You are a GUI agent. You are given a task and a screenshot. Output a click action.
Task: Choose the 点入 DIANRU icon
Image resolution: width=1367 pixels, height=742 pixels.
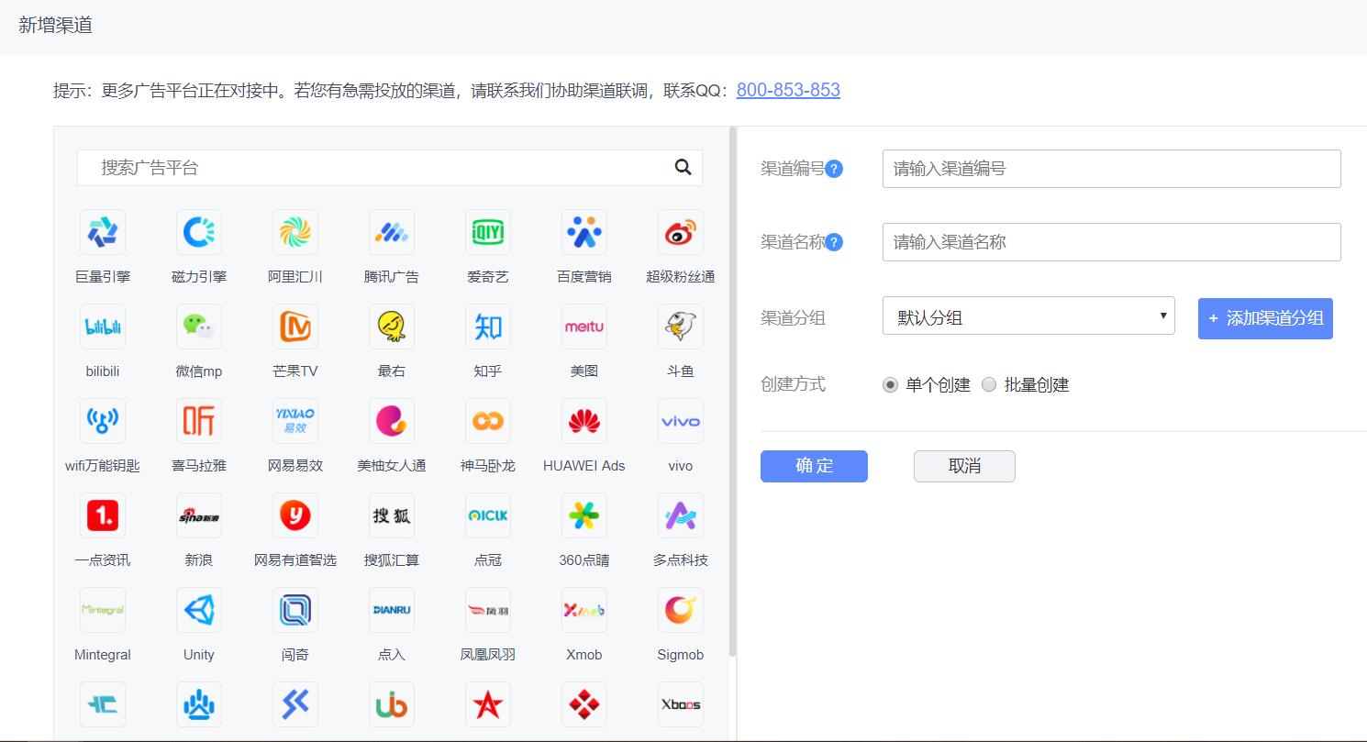click(x=392, y=610)
